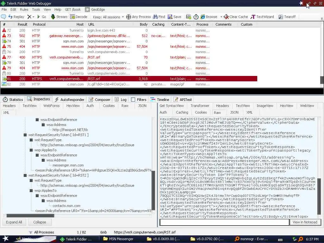Click the image icon of session 82
The image size is (324, 243).
4,84
